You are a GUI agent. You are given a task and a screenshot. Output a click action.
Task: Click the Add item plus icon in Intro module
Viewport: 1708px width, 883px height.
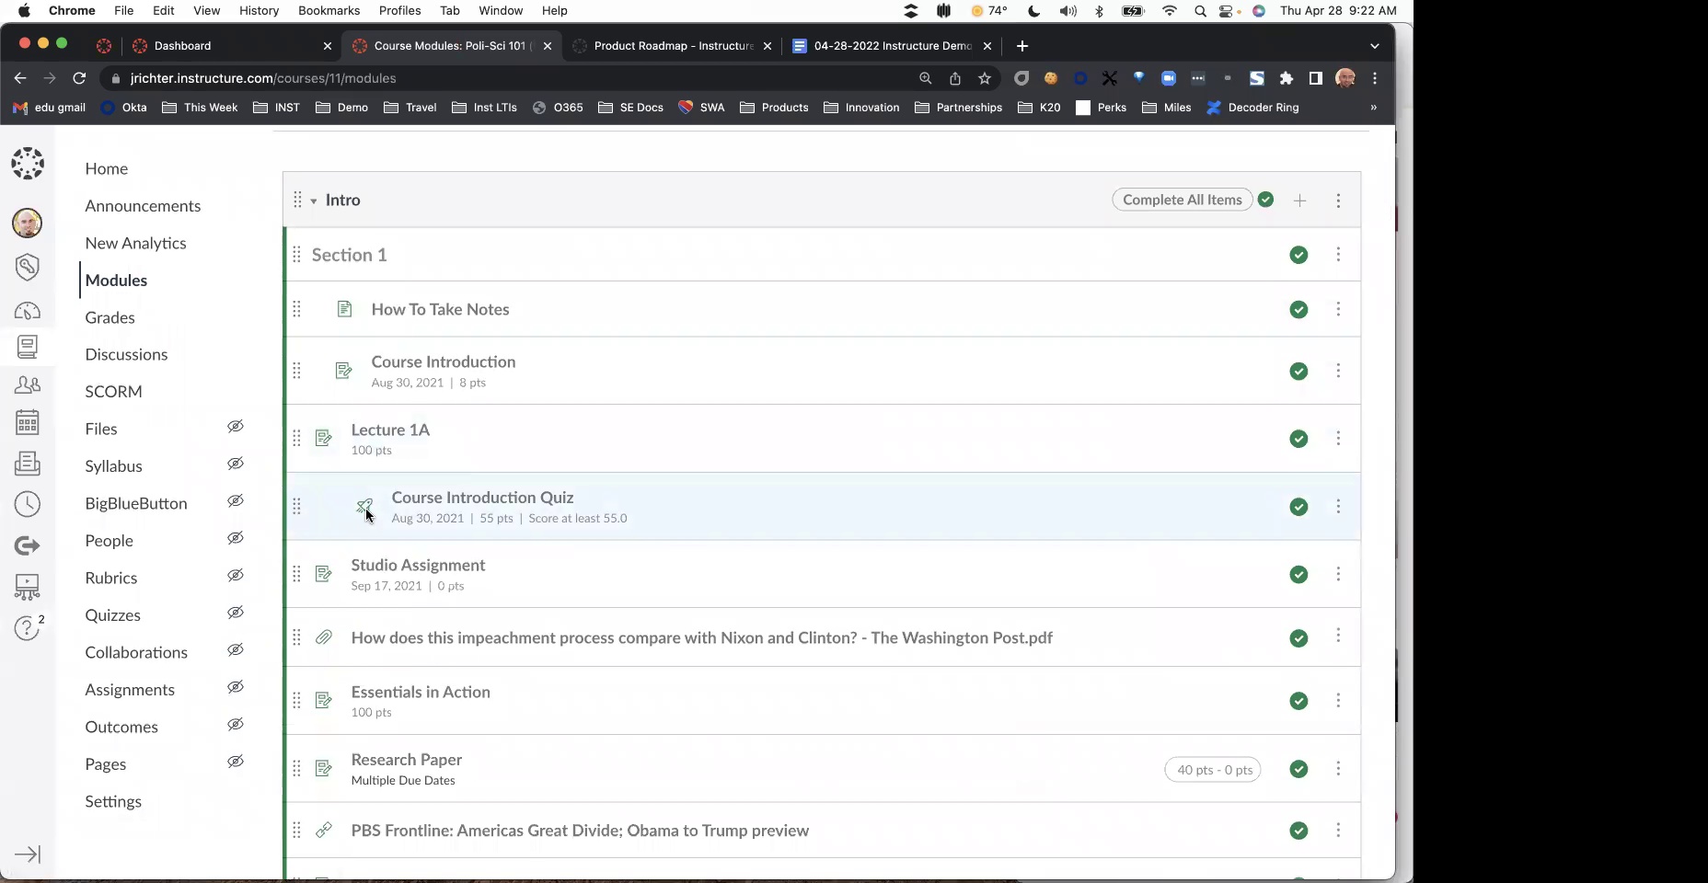click(x=1299, y=201)
